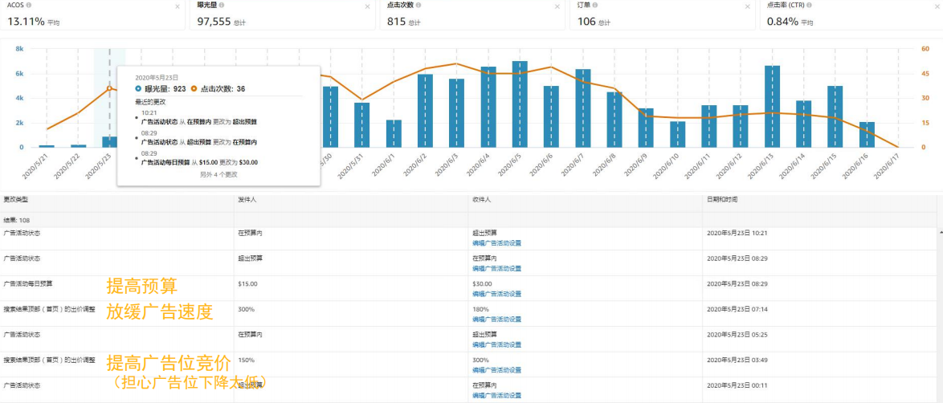Click the 2020年5月23日 05:25 timestamp

(738, 334)
